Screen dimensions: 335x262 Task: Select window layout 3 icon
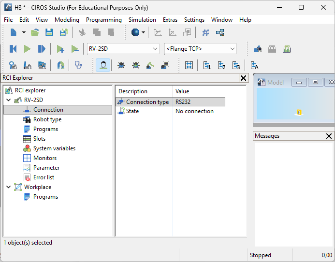pyautogui.click(x=236, y=65)
